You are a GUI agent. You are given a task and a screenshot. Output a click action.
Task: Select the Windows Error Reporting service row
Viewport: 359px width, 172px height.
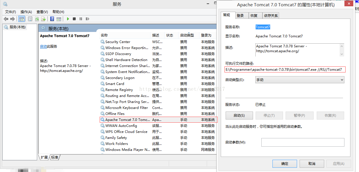tap(159, 48)
